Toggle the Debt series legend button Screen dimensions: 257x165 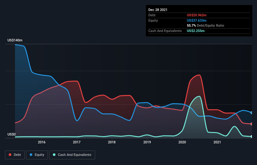(x=15, y=155)
